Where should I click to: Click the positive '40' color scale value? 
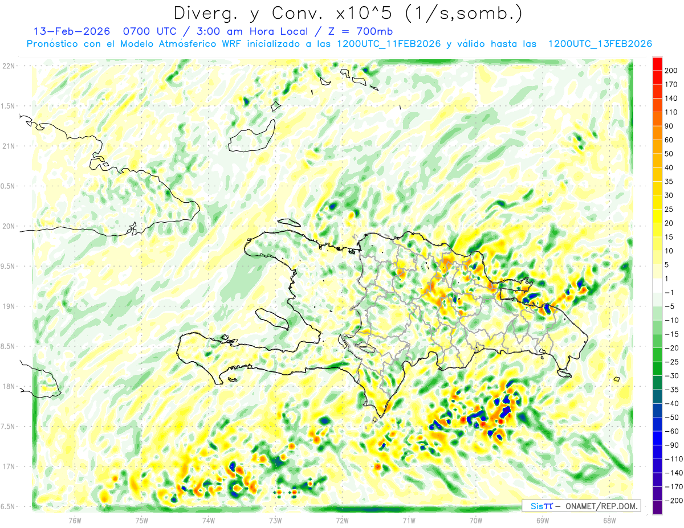click(x=670, y=167)
